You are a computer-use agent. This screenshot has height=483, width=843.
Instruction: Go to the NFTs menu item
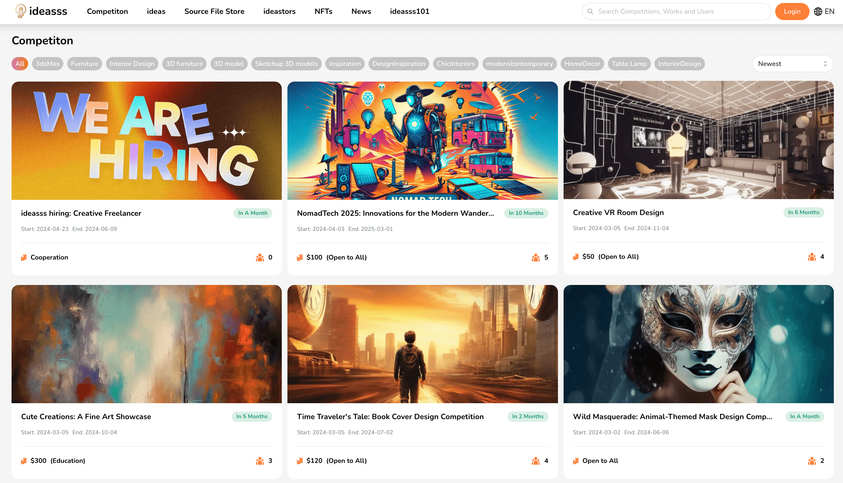(323, 12)
